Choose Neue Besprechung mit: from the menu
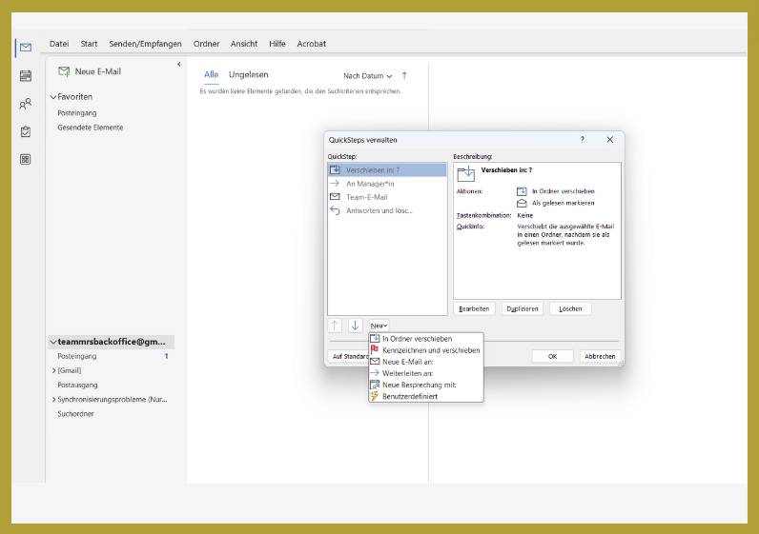The image size is (759, 534). (426, 386)
